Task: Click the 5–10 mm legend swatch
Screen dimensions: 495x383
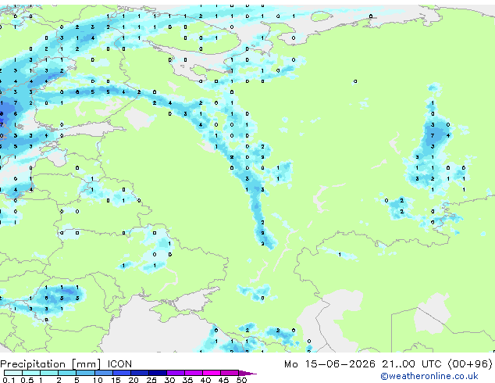Action: [x=86, y=373]
